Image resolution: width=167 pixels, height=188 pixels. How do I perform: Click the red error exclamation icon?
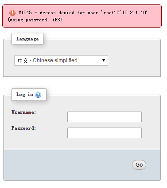click(12, 13)
